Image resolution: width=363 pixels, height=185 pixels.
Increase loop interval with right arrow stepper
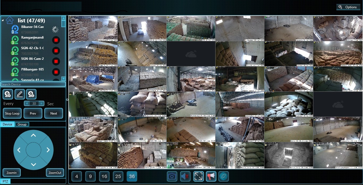pyautogui.click(x=42, y=104)
